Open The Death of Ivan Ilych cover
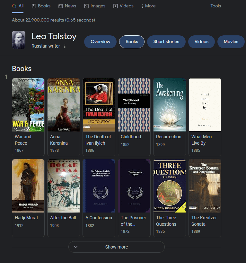The width and height of the screenshot is (246, 263). 99,105
